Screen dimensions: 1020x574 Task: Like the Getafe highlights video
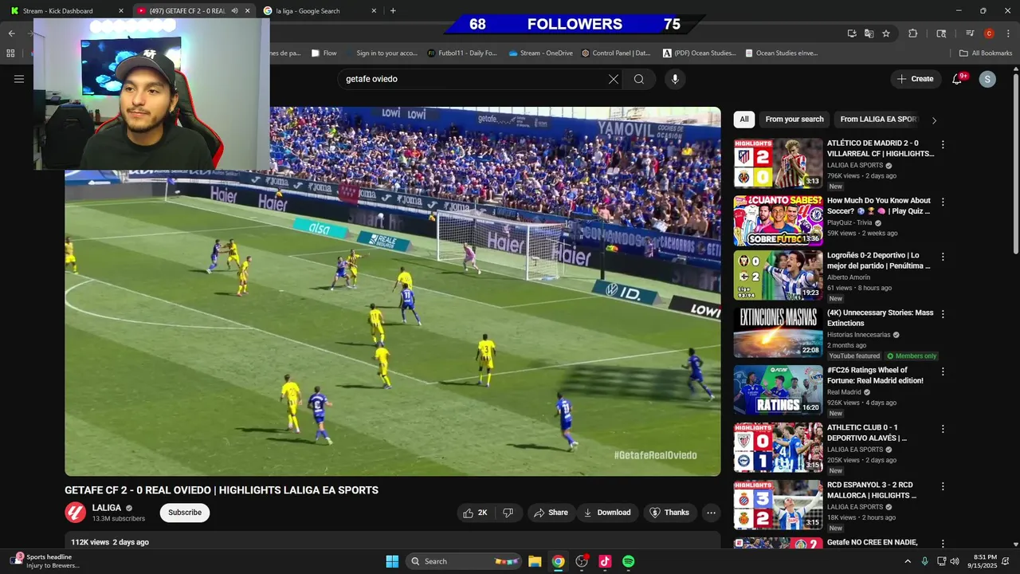pyautogui.click(x=476, y=513)
